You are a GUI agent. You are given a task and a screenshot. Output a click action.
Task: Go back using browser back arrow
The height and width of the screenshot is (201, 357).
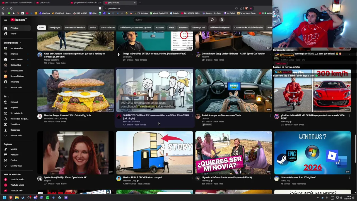point(3,8)
